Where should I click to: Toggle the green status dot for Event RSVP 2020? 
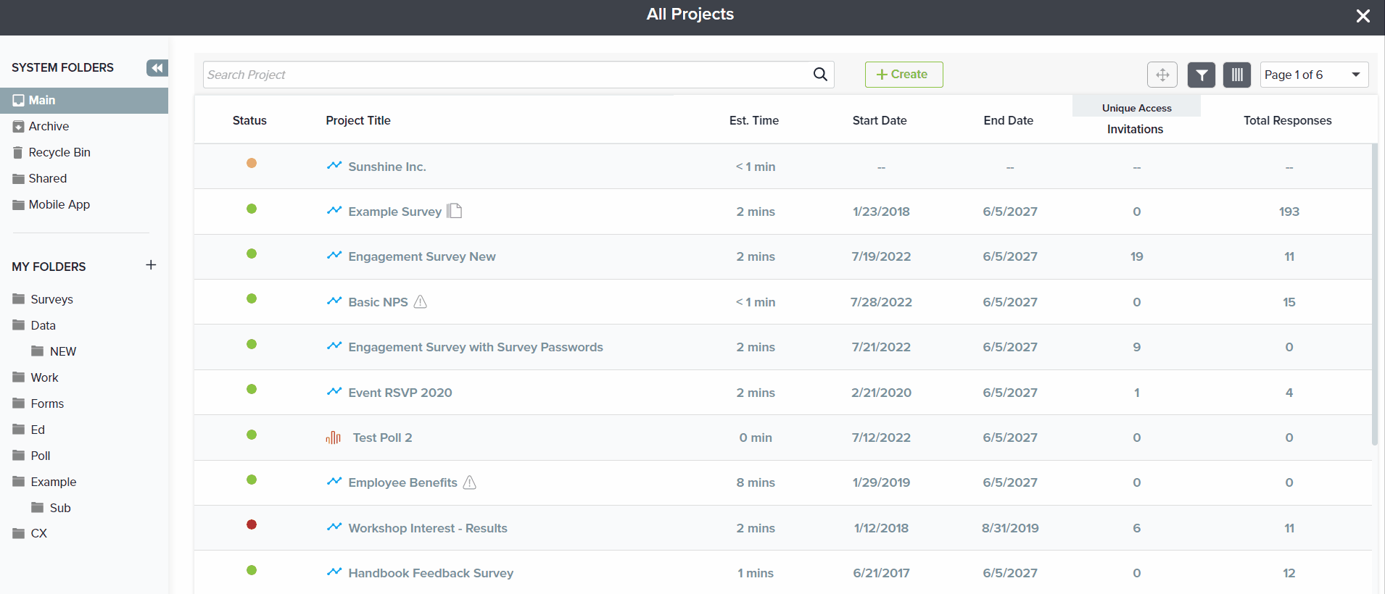(252, 389)
